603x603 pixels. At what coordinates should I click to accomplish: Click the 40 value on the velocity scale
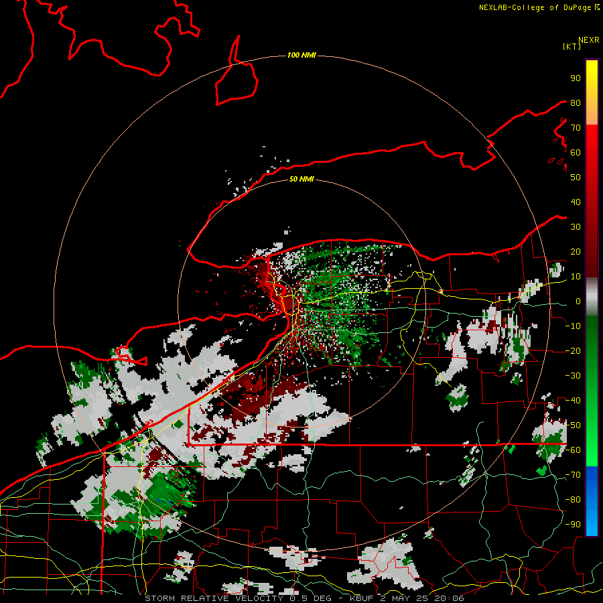576,202
